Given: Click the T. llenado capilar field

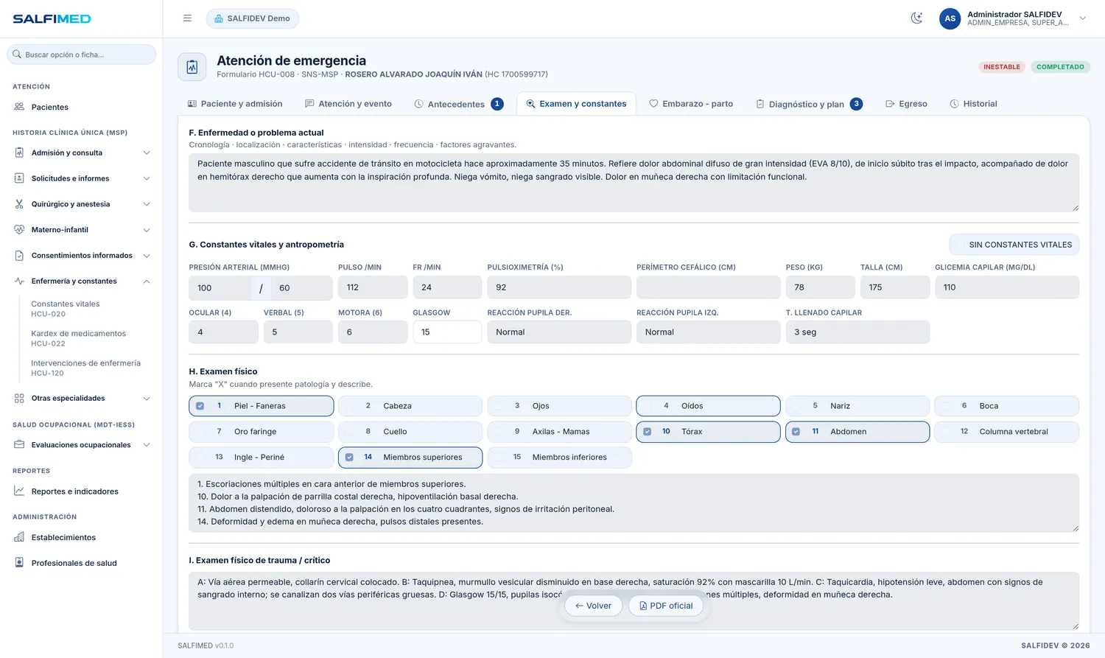Looking at the screenshot, I should 857,332.
